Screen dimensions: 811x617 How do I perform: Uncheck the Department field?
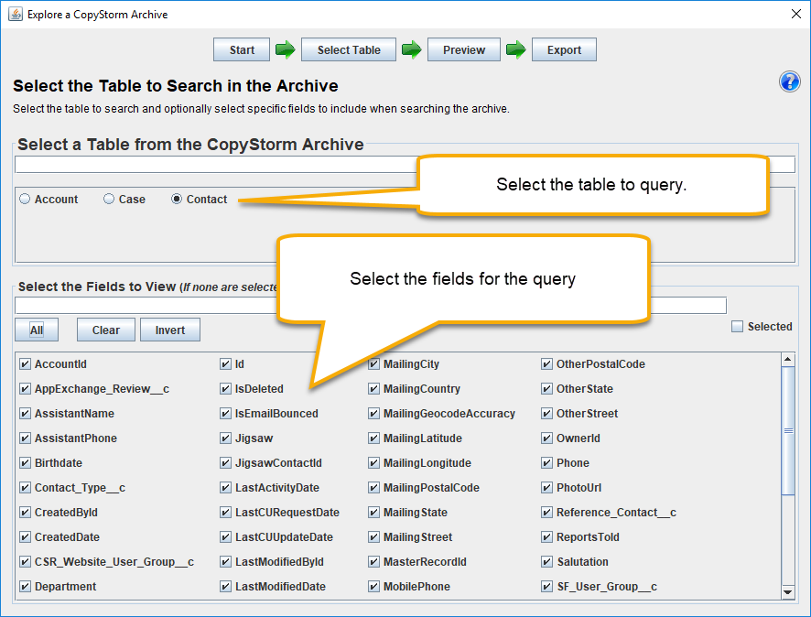pyautogui.click(x=25, y=587)
